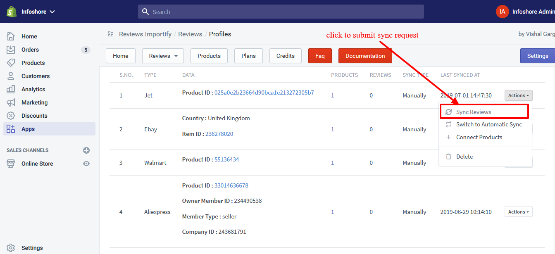This screenshot has height=254, width=555.
Task: Click the Orders count badge 5
Action: pyautogui.click(x=86, y=50)
